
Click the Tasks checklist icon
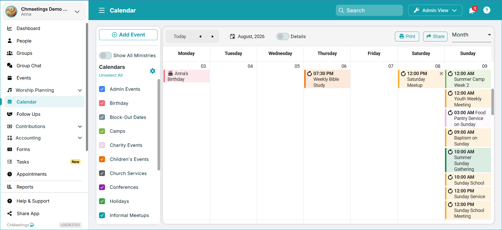[x=10, y=162]
